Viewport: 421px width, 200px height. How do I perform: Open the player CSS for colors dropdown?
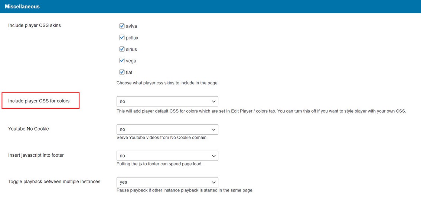pos(167,101)
